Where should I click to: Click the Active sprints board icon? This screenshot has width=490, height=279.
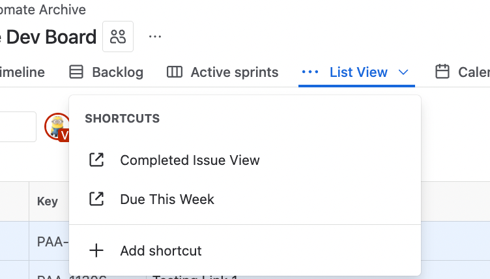[175, 72]
